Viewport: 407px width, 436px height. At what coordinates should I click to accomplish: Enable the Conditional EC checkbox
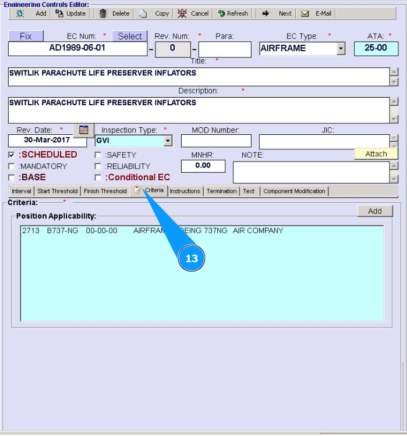98,177
